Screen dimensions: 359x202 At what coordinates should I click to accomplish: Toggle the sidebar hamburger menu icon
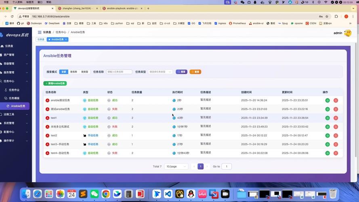tap(40, 32)
